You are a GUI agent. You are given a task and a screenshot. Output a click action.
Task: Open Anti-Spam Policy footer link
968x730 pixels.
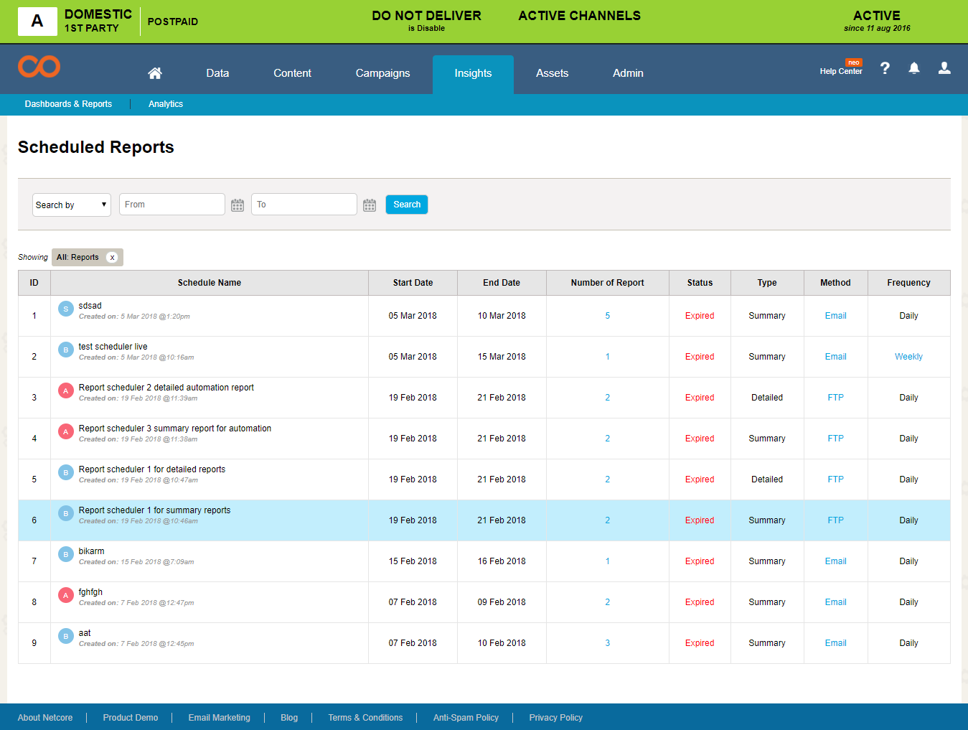pyautogui.click(x=466, y=718)
